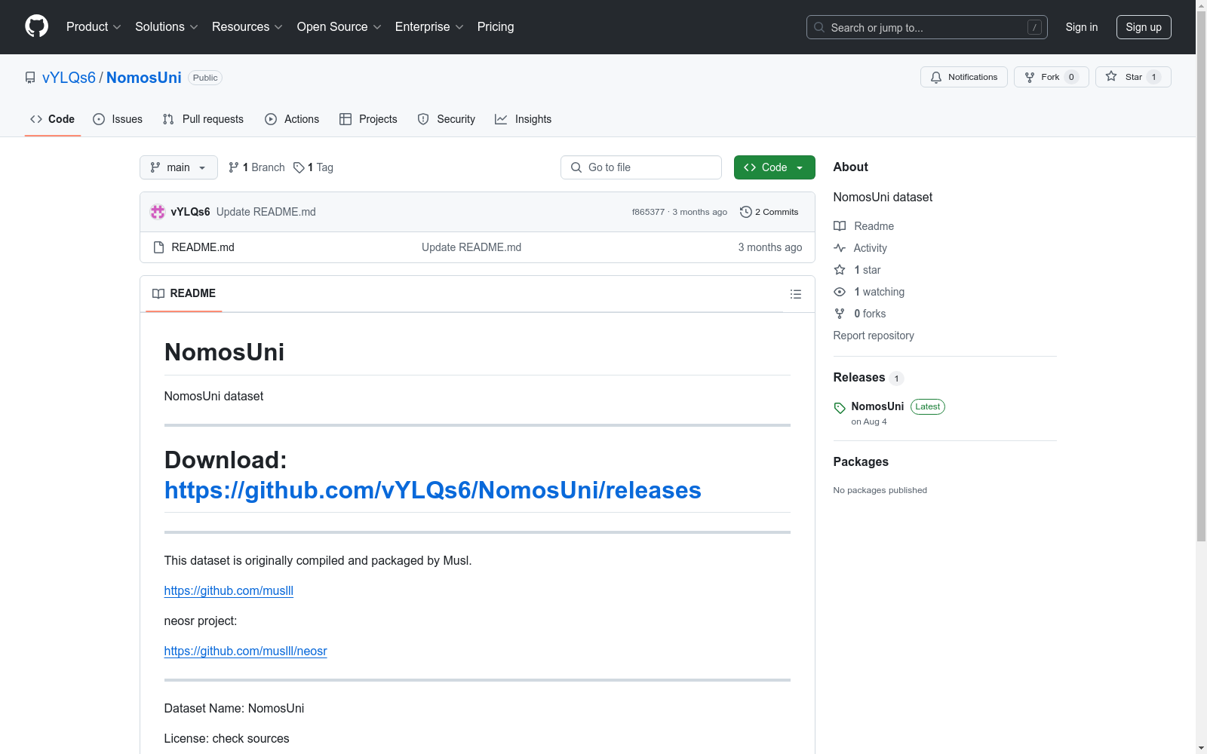Open the README.md file
This screenshot has height=754, width=1207.
pos(203,247)
